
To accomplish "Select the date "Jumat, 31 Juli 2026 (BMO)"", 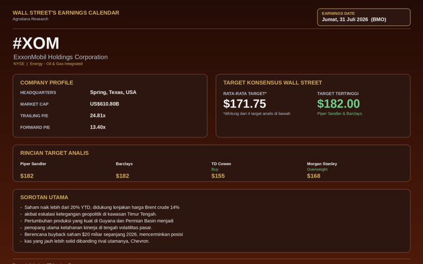I will (x=354, y=19).
